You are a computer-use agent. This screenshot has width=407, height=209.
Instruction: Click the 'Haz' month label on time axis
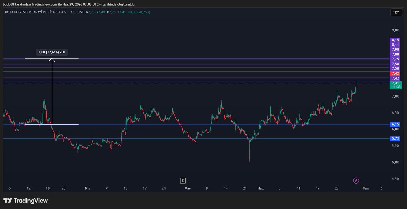[x=260, y=188]
